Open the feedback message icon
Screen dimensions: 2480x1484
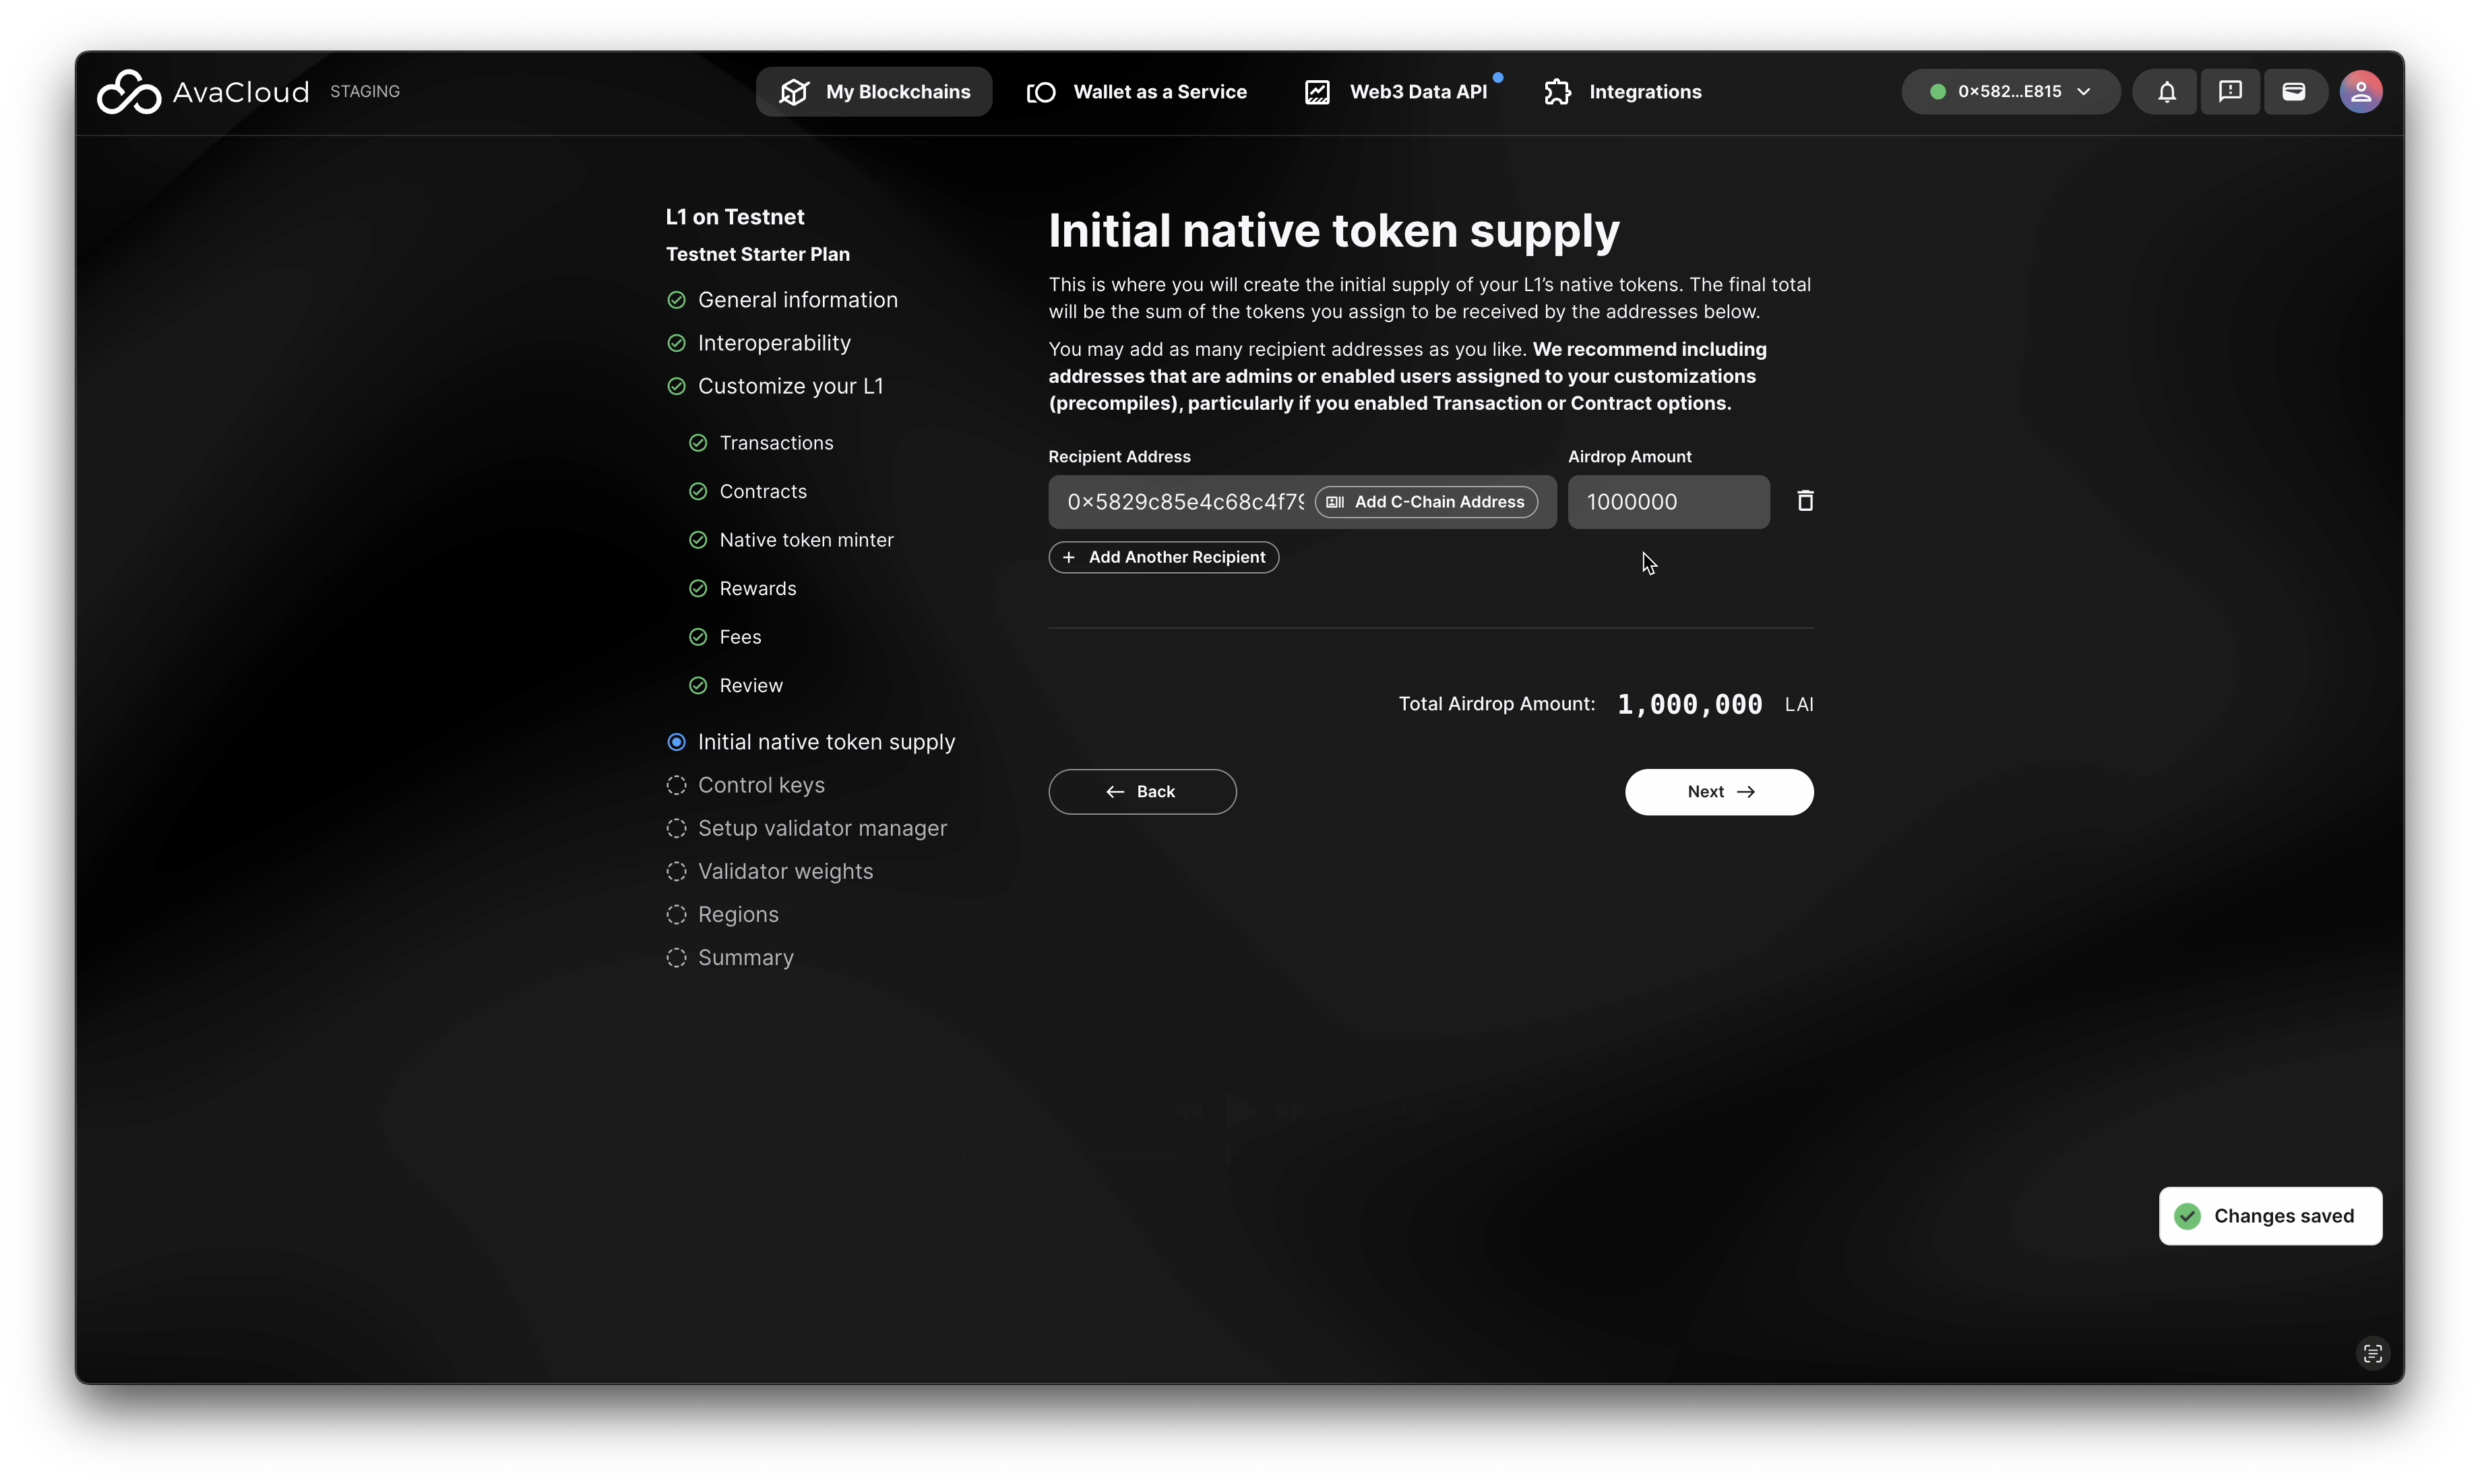coord(2230,92)
